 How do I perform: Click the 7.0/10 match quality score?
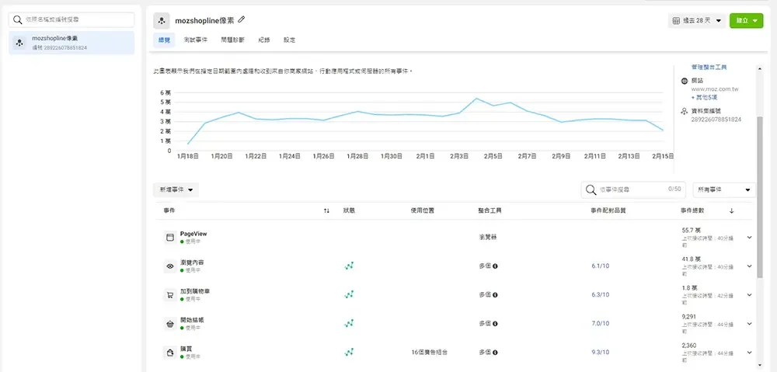pyautogui.click(x=600, y=323)
